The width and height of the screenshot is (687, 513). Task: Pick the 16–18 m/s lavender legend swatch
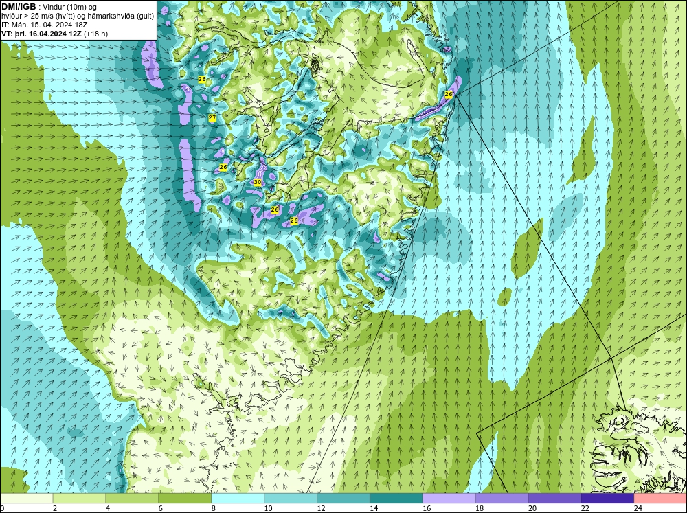pos(449,499)
